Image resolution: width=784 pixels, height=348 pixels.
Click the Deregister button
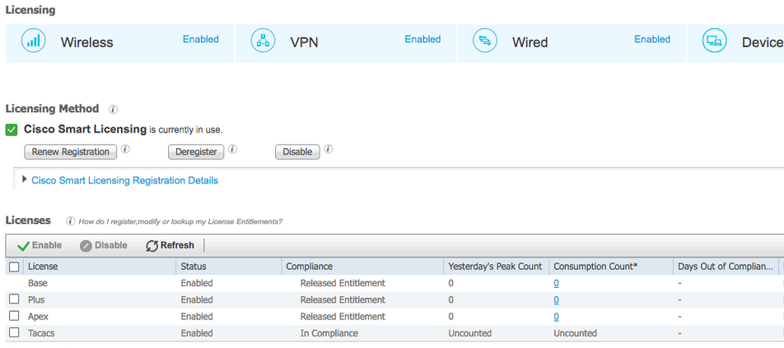[x=196, y=151]
